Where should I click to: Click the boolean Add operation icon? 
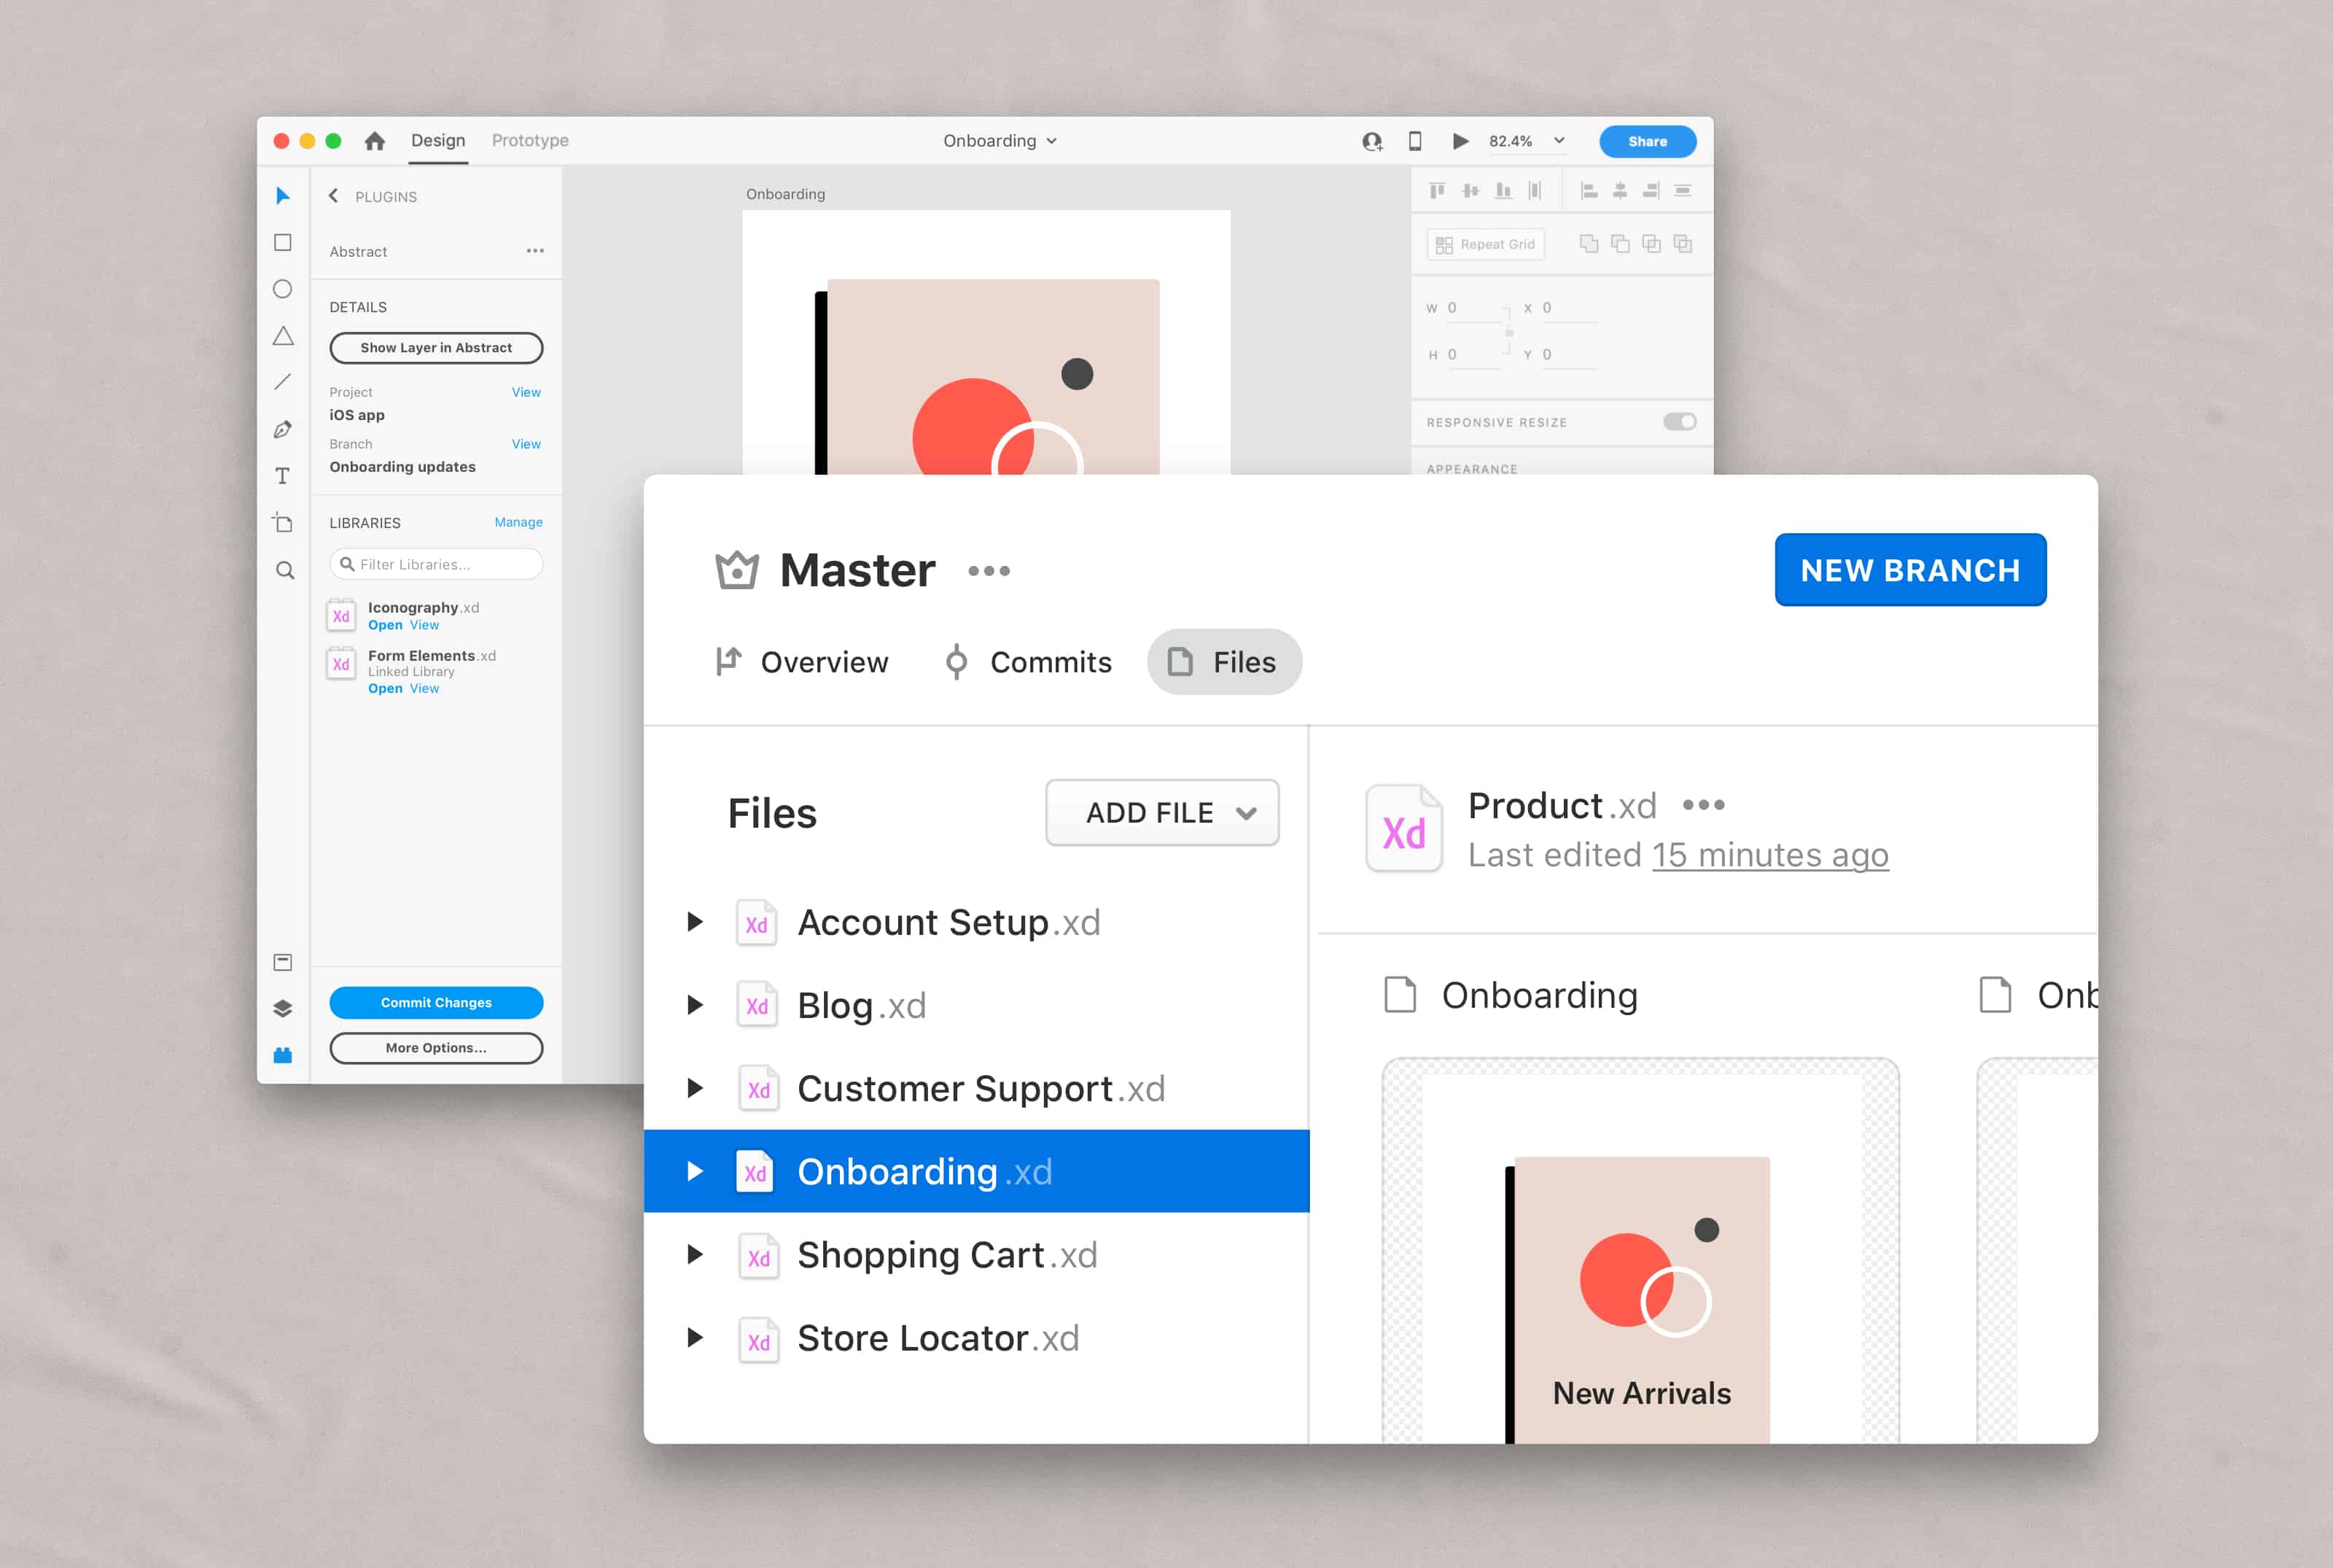1589,243
